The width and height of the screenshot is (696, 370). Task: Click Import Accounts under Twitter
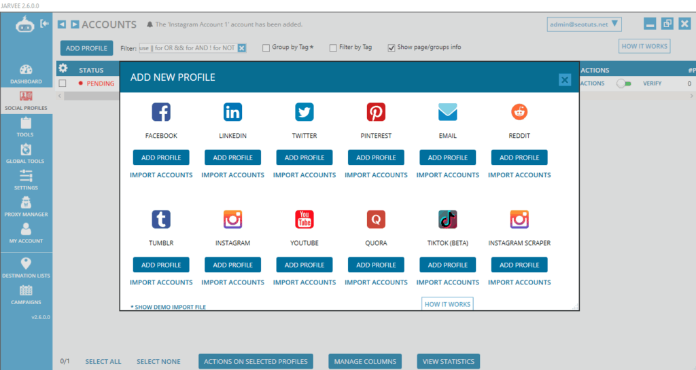pos(304,175)
